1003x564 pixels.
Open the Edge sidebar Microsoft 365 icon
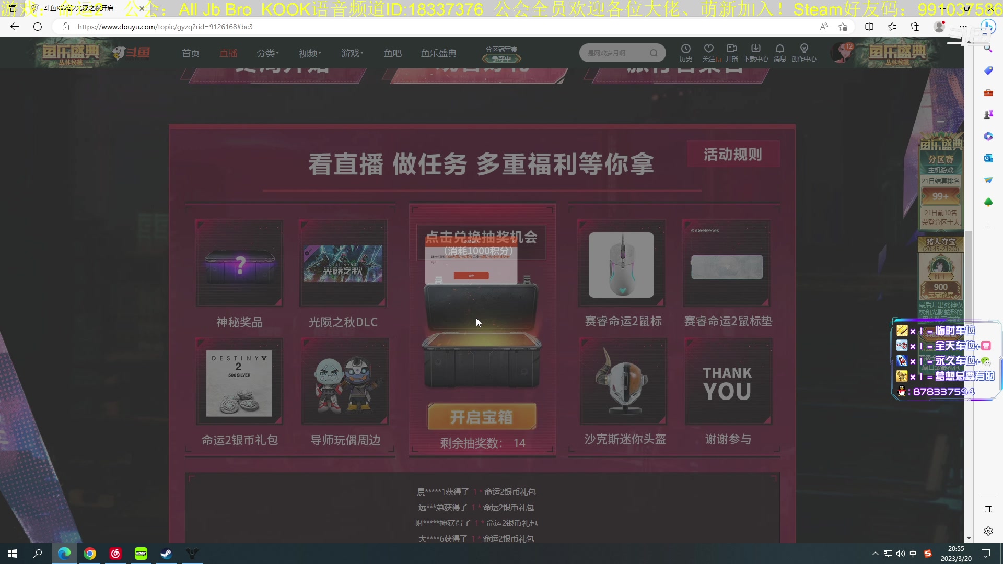tap(988, 136)
